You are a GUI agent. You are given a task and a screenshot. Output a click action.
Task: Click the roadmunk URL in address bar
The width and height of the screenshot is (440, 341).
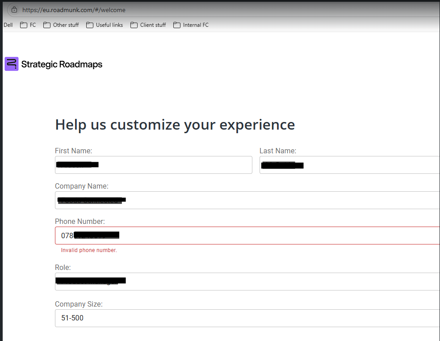pyautogui.click(x=74, y=10)
